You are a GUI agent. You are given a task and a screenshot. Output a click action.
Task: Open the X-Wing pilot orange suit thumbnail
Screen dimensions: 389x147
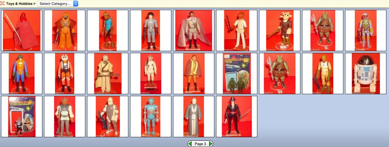(x=65, y=73)
